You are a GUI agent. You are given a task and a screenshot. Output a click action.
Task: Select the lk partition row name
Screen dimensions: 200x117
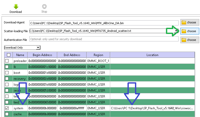coord(15,67)
